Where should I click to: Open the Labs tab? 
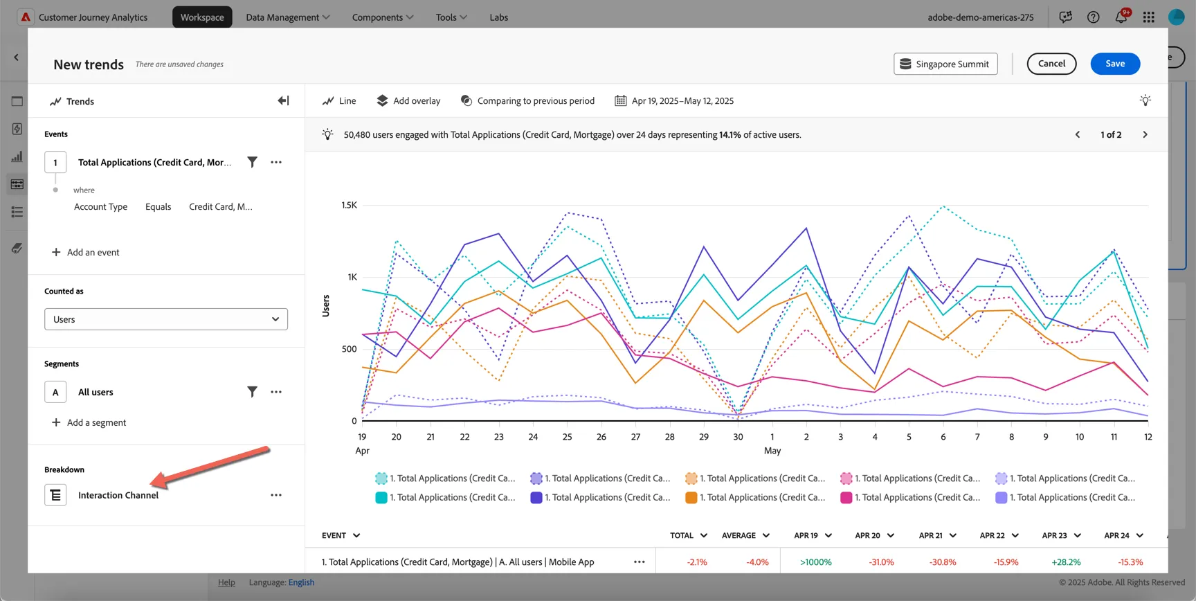click(x=499, y=17)
